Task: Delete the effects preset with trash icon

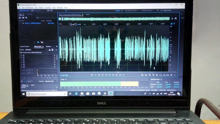Action: 53,50
